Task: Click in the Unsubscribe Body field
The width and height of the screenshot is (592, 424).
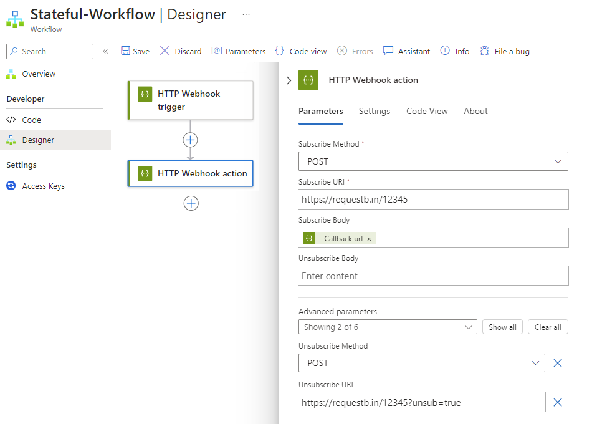Action: [x=433, y=276]
